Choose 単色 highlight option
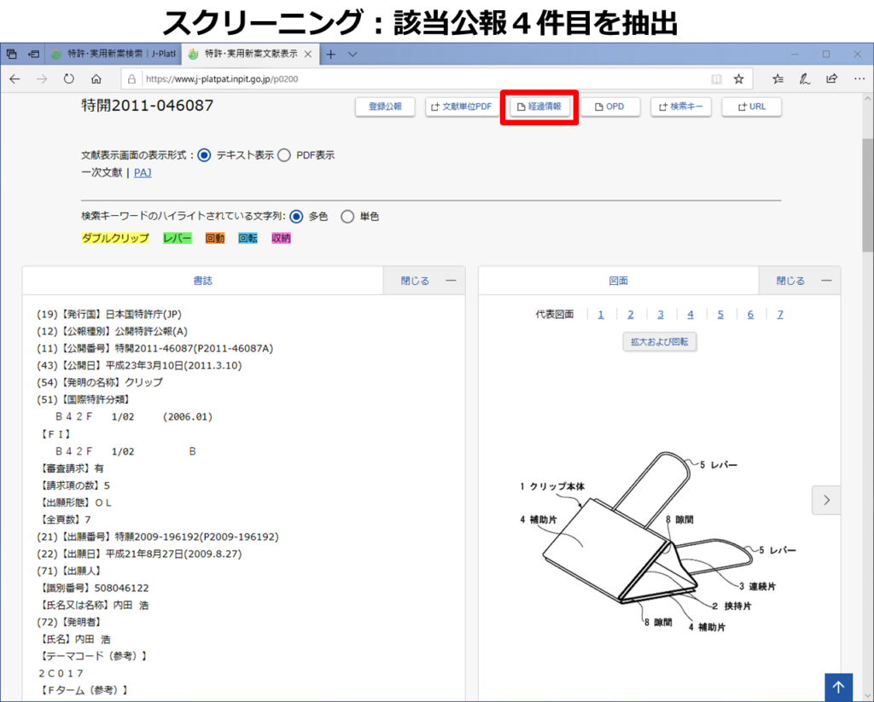This screenshot has height=702, width=874. [x=347, y=217]
